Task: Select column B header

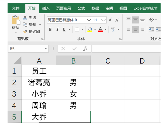Action: coord(73,61)
